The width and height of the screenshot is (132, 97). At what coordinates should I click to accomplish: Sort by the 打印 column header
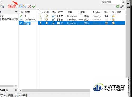tap(106, 12)
